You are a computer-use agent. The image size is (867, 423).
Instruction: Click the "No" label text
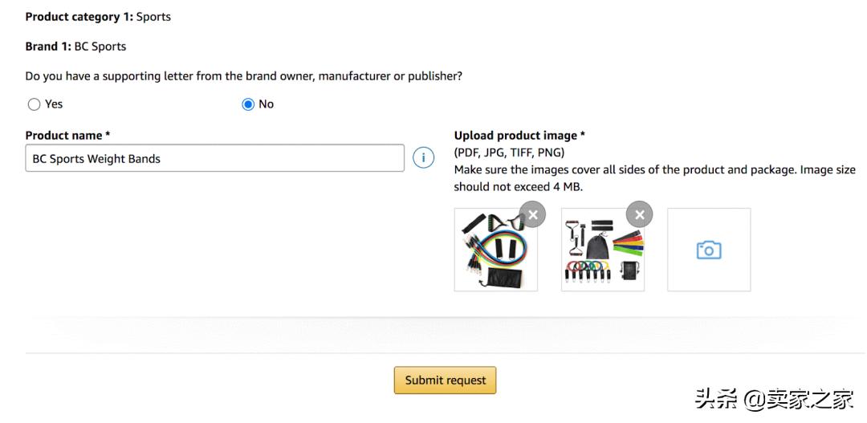coord(267,104)
